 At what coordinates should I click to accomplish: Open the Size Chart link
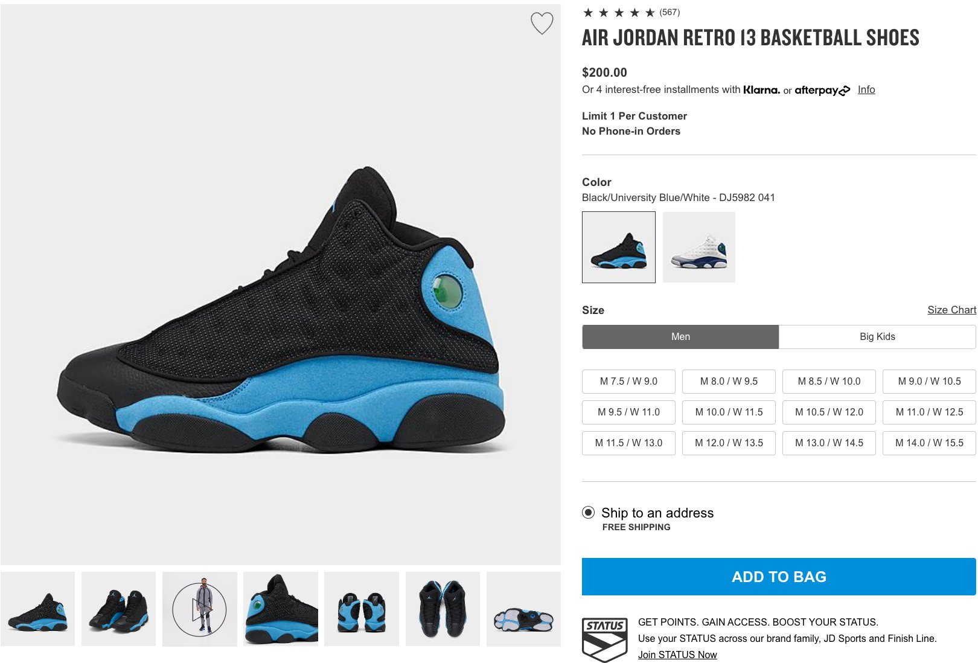point(951,310)
